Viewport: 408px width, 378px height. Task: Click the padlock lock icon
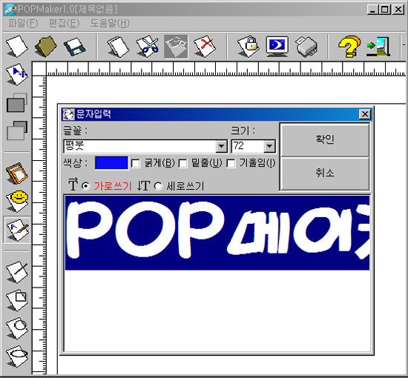coord(249,47)
